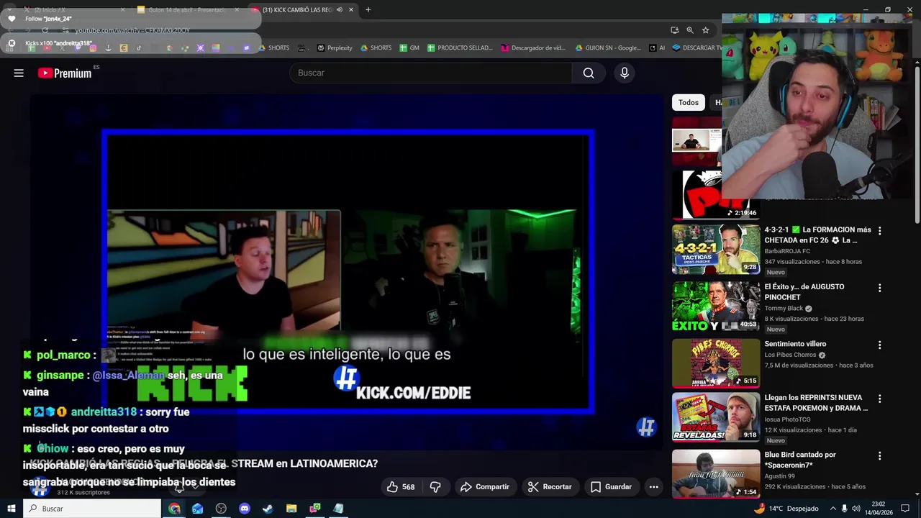Dislike the video with thumbs down
This screenshot has width=921, height=518.
click(435, 487)
